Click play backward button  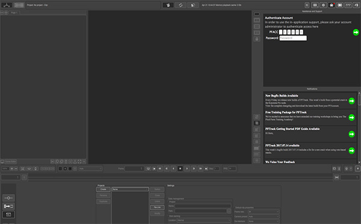173,169
